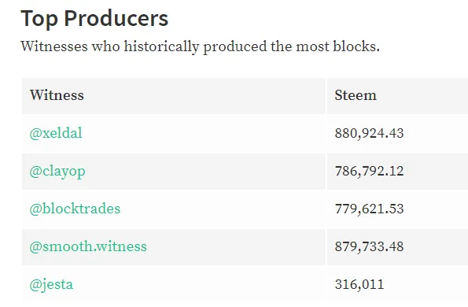Click the word Top in the heading
The image size is (468, 307).
[39, 19]
